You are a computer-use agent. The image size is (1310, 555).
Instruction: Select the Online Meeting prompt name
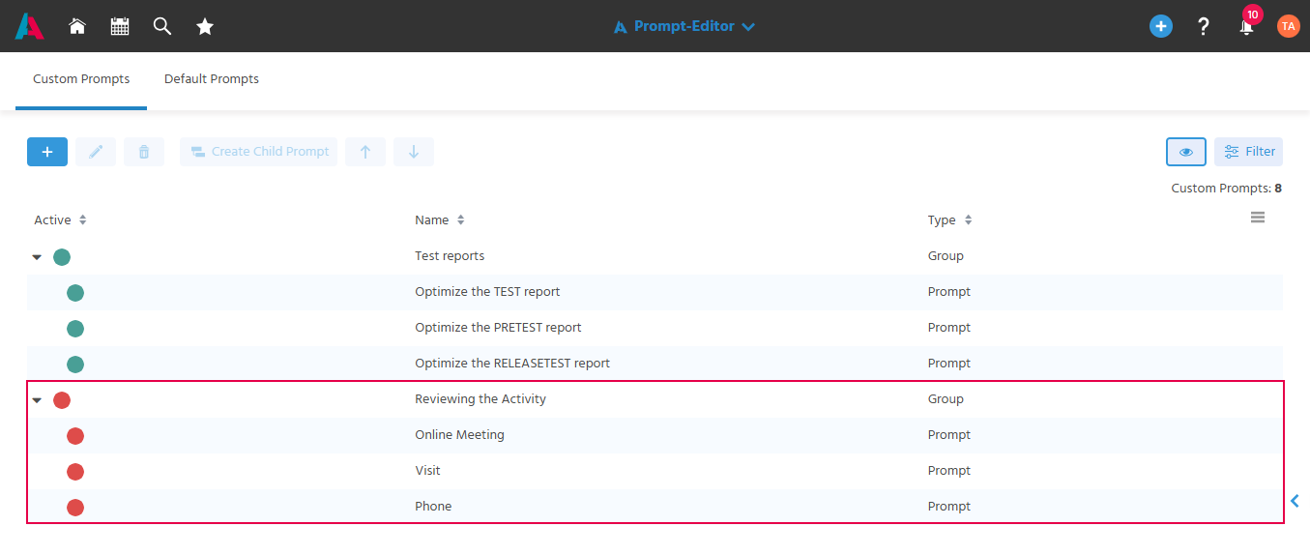459,435
